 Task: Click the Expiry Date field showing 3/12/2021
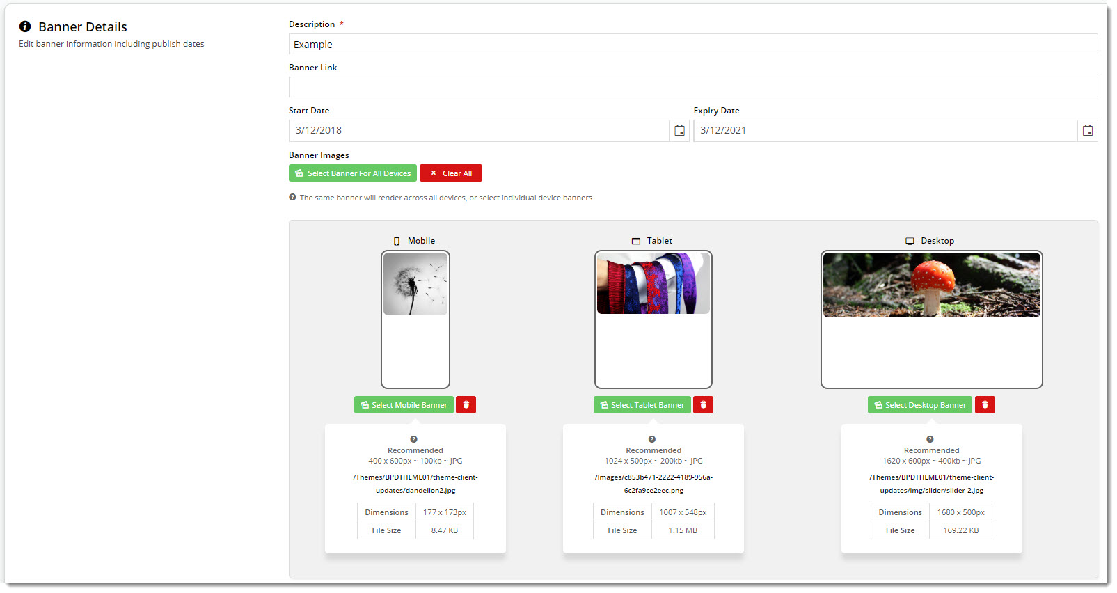tap(885, 131)
